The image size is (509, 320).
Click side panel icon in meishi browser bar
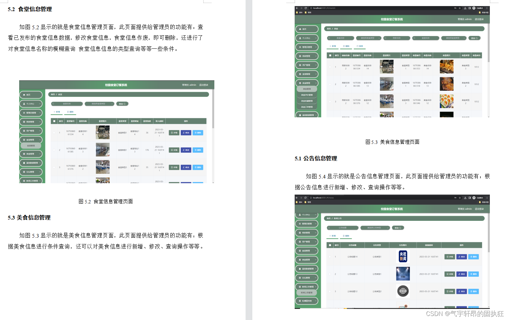469,8
